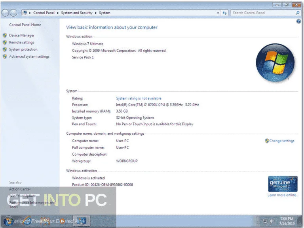Open Remote settings link

(21, 42)
